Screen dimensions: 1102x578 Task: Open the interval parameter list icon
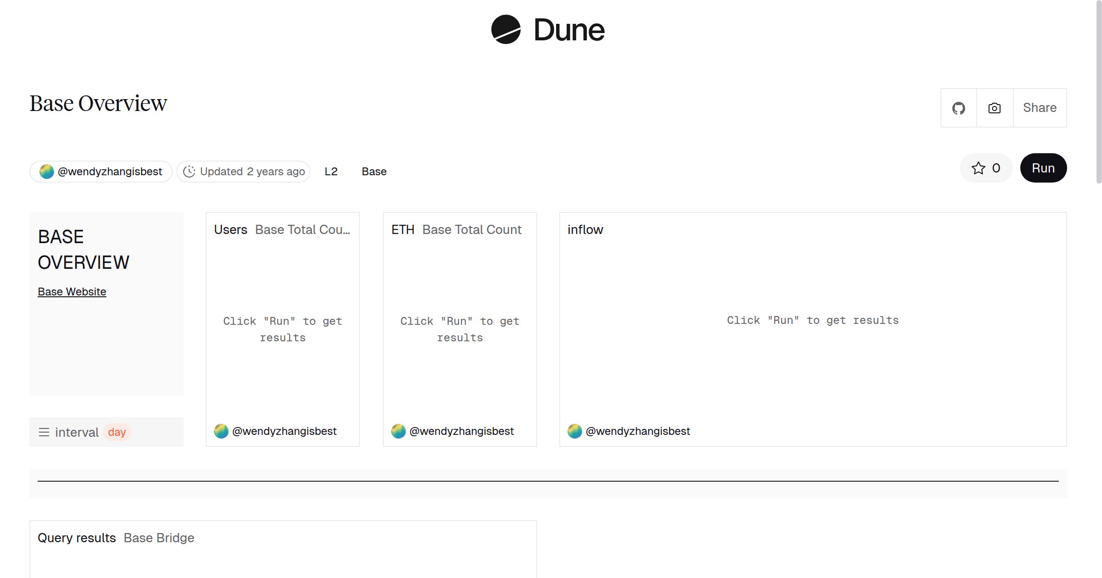tap(44, 432)
